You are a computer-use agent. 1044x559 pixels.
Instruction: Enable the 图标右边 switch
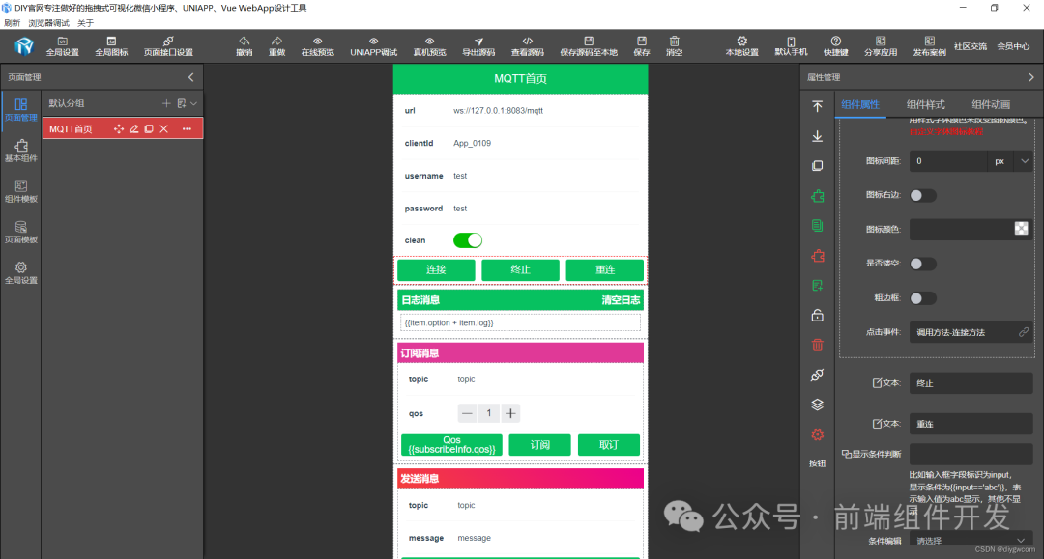(x=923, y=195)
